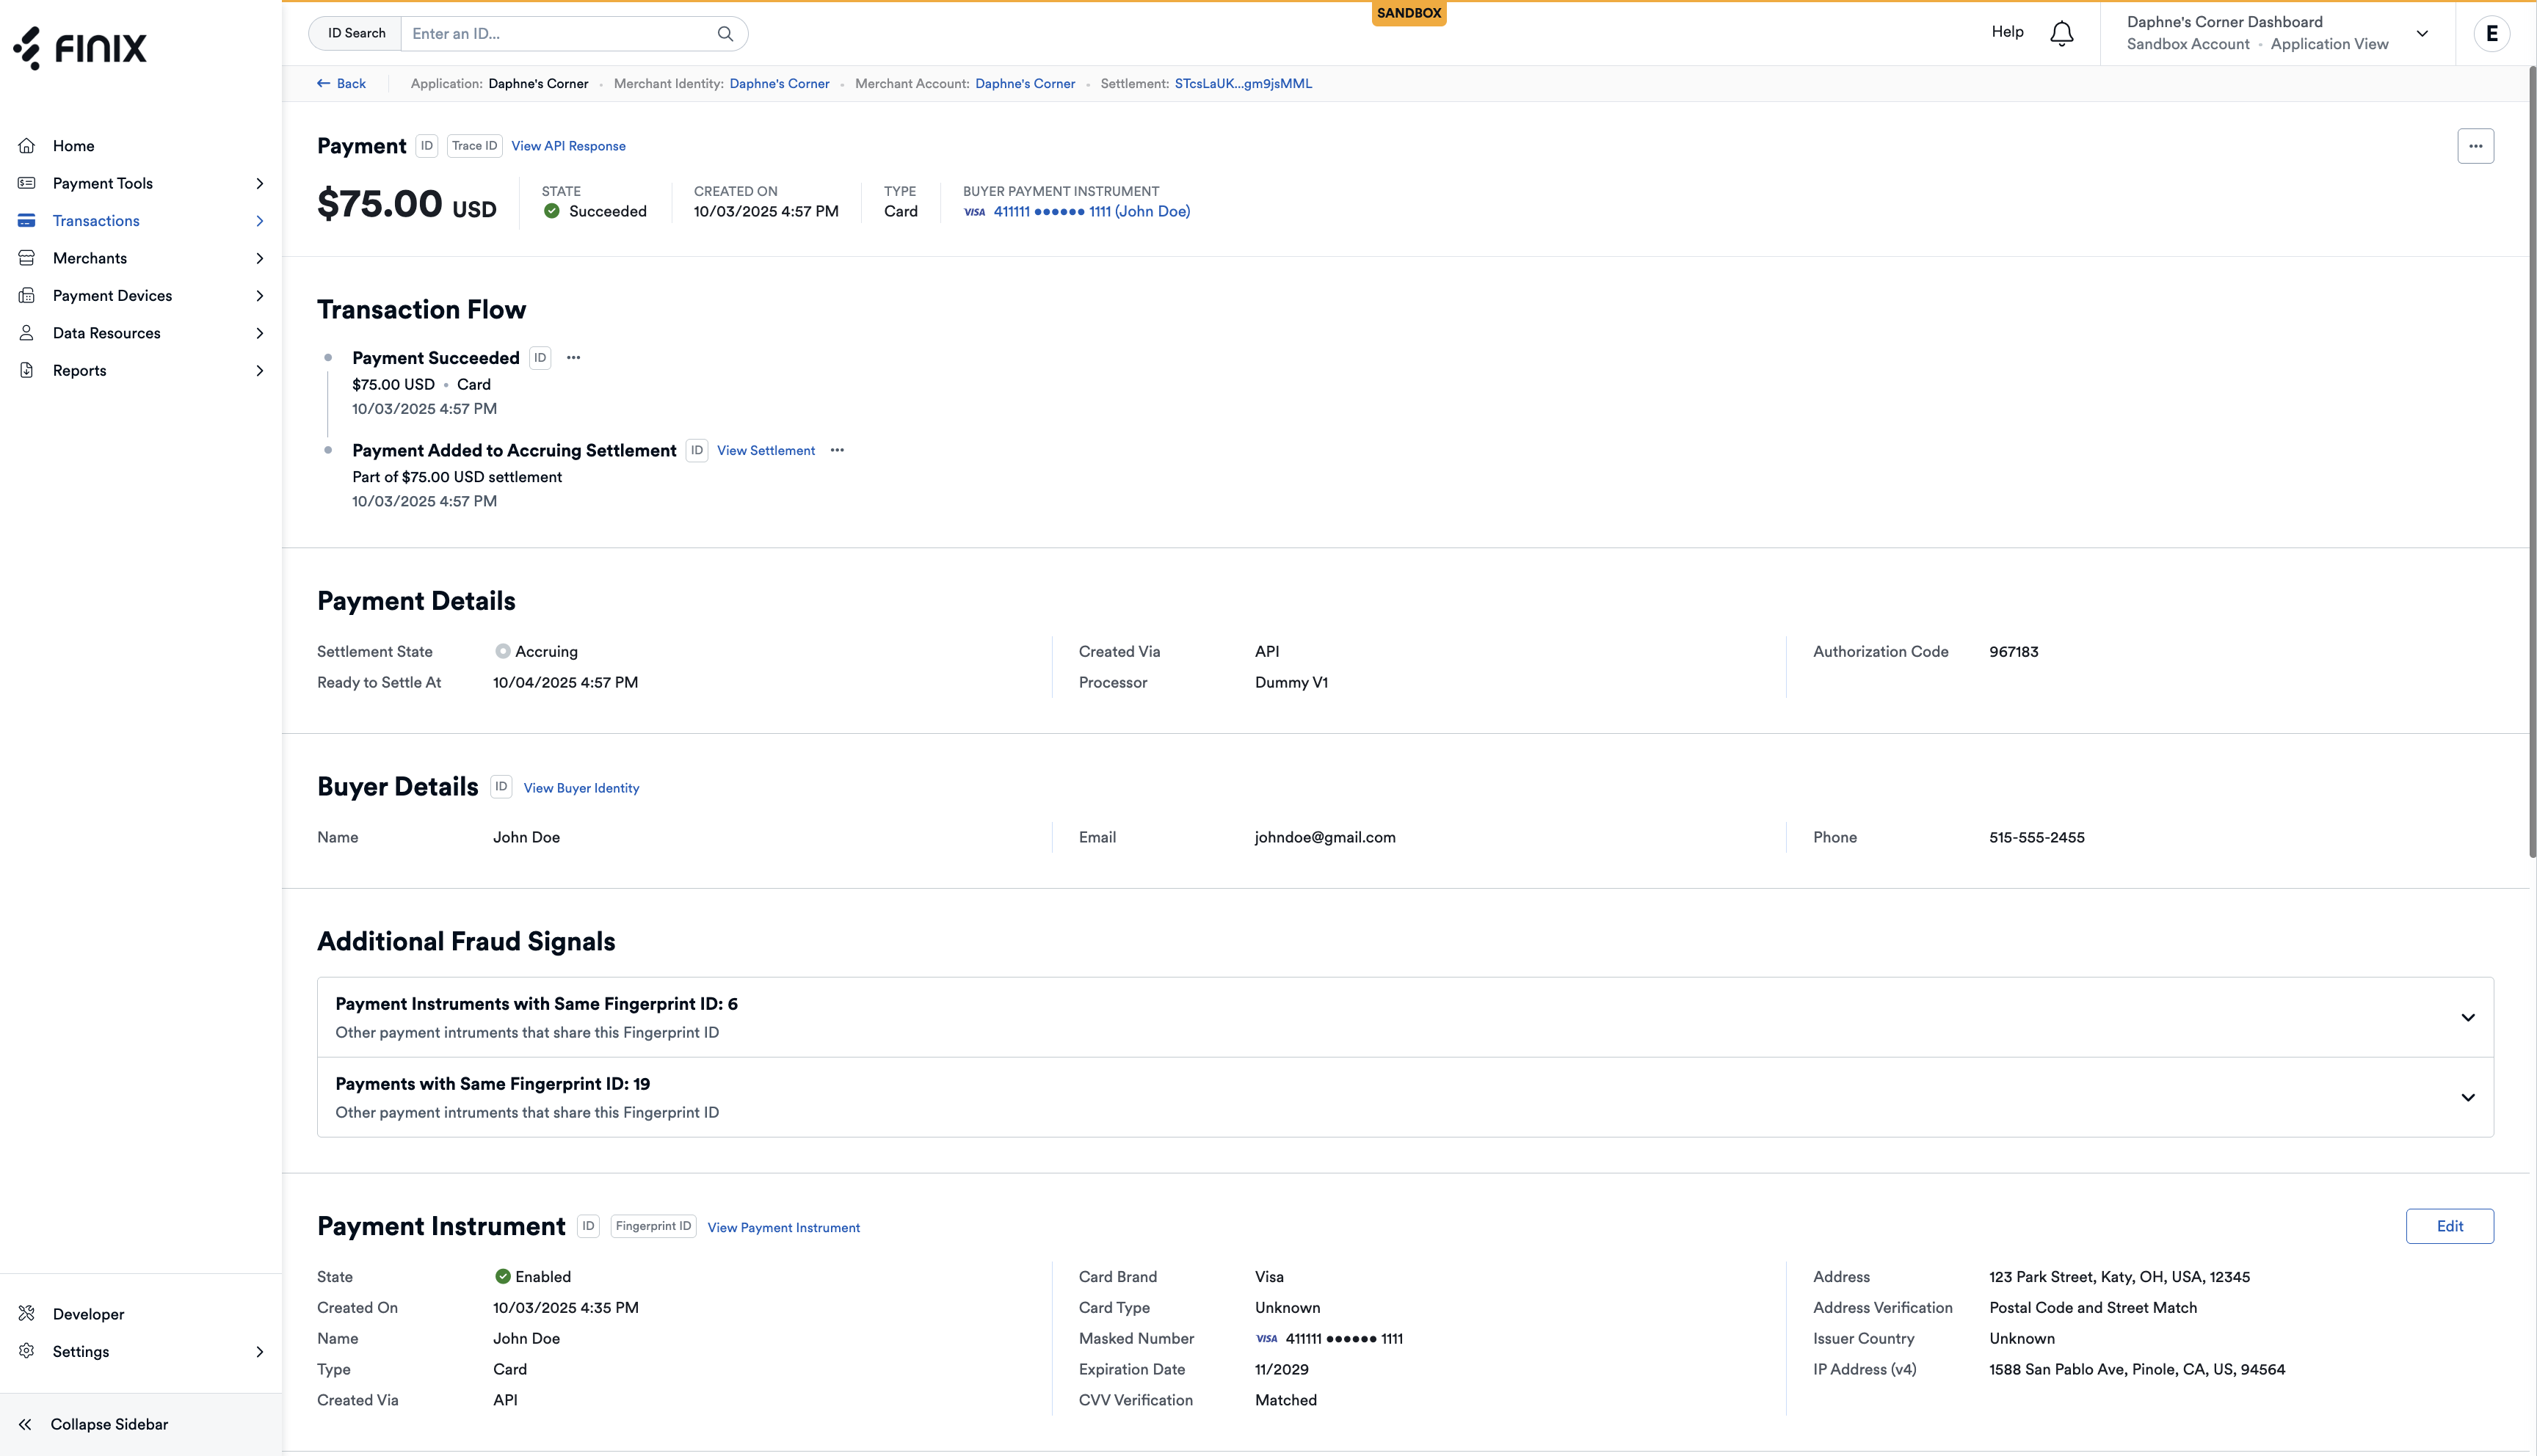Click the Settings gear icon in sidebar

pyautogui.click(x=27, y=1351)
